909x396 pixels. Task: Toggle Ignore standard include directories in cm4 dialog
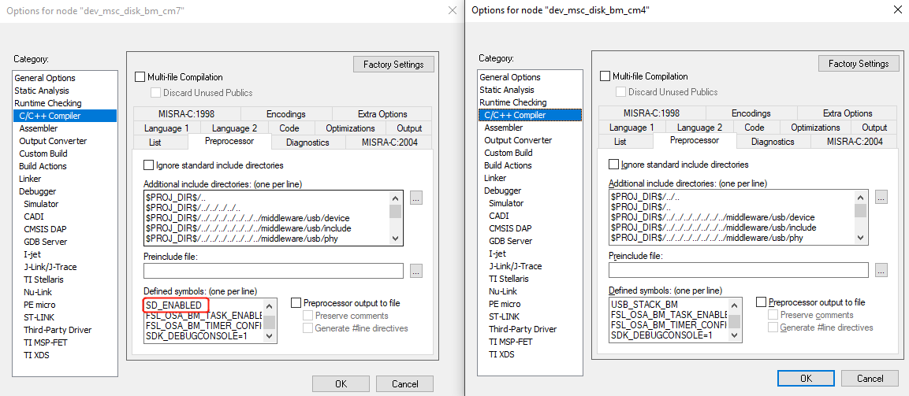[x=613, y=165]
